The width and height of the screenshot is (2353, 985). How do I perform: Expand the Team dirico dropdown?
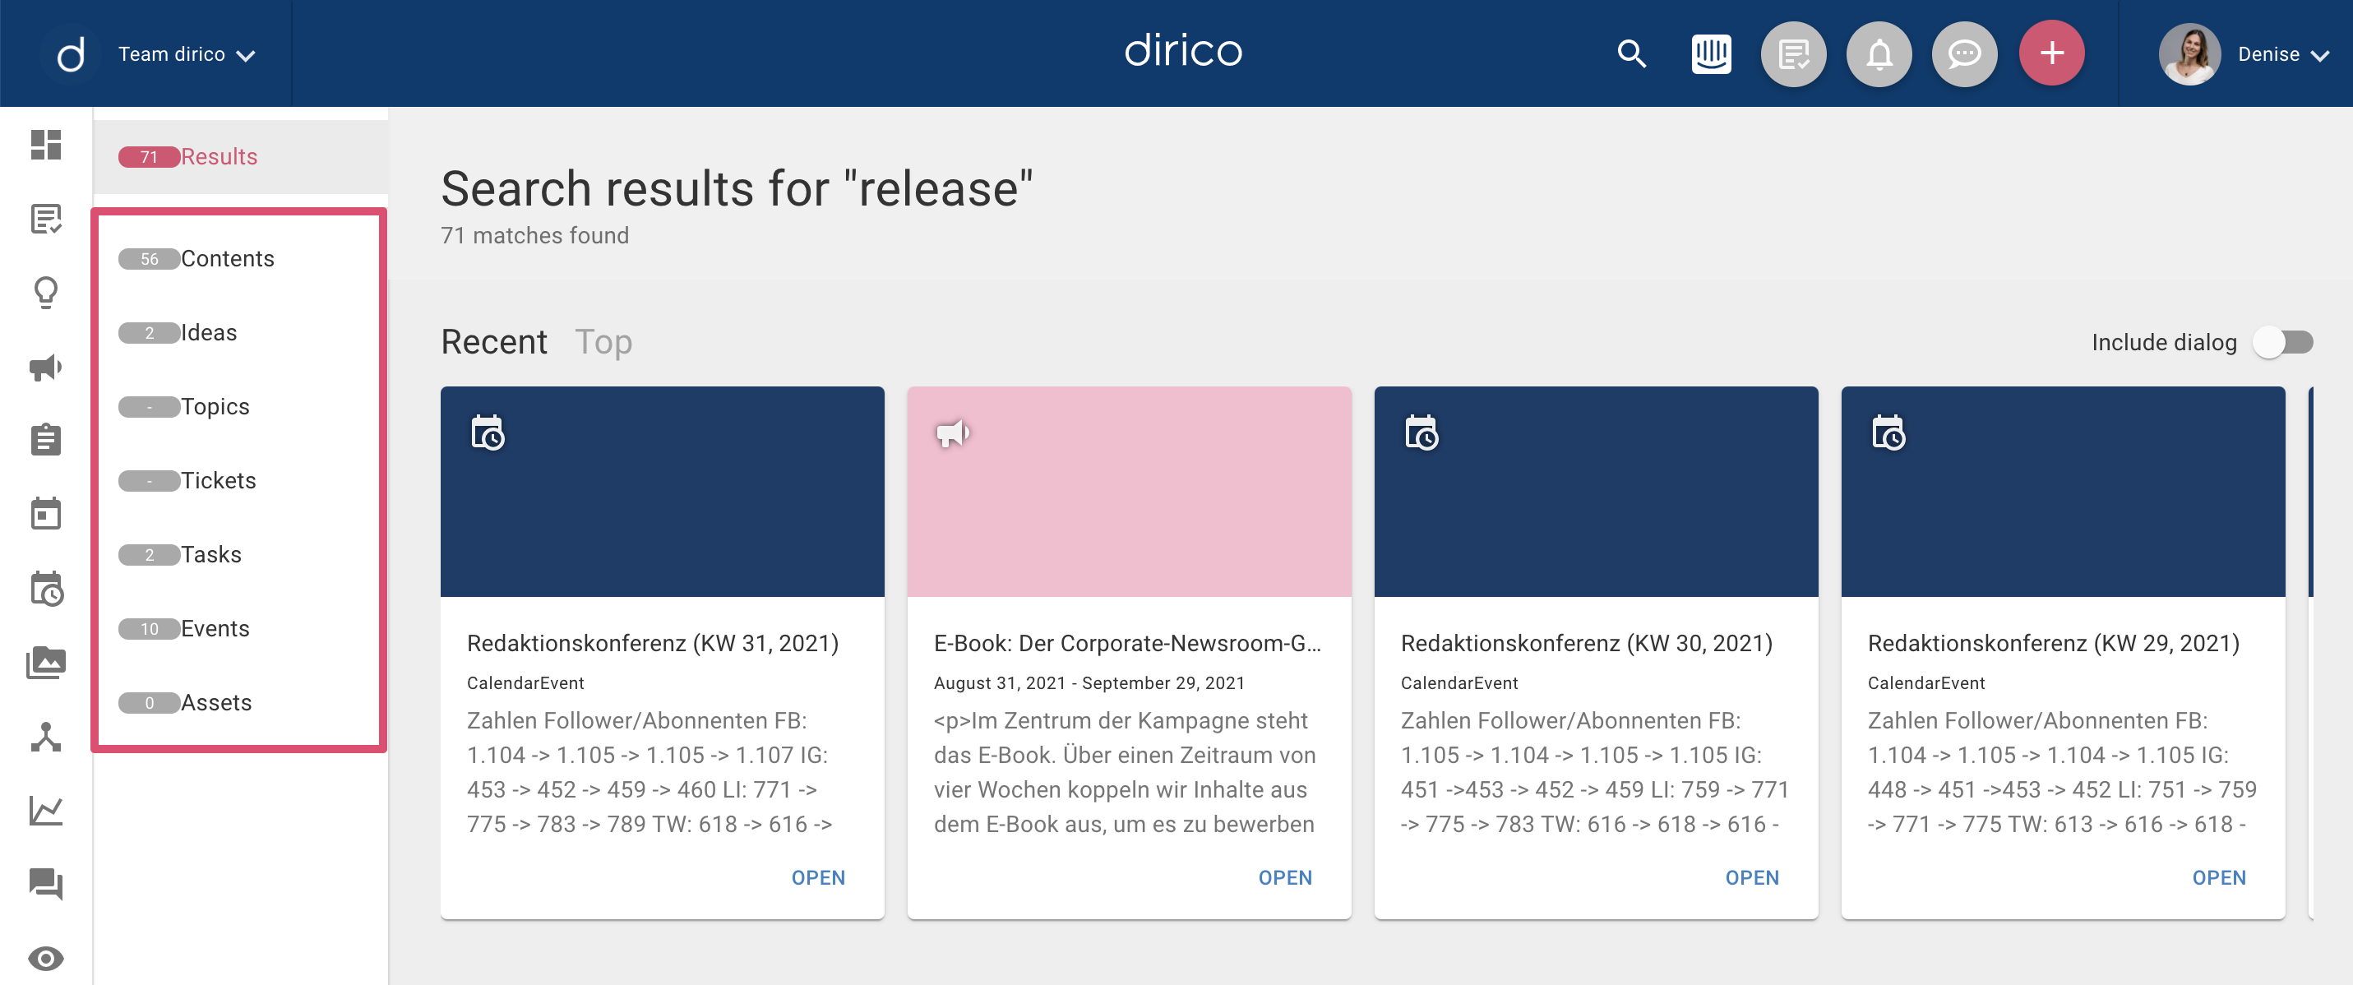[x=186, y=55]
